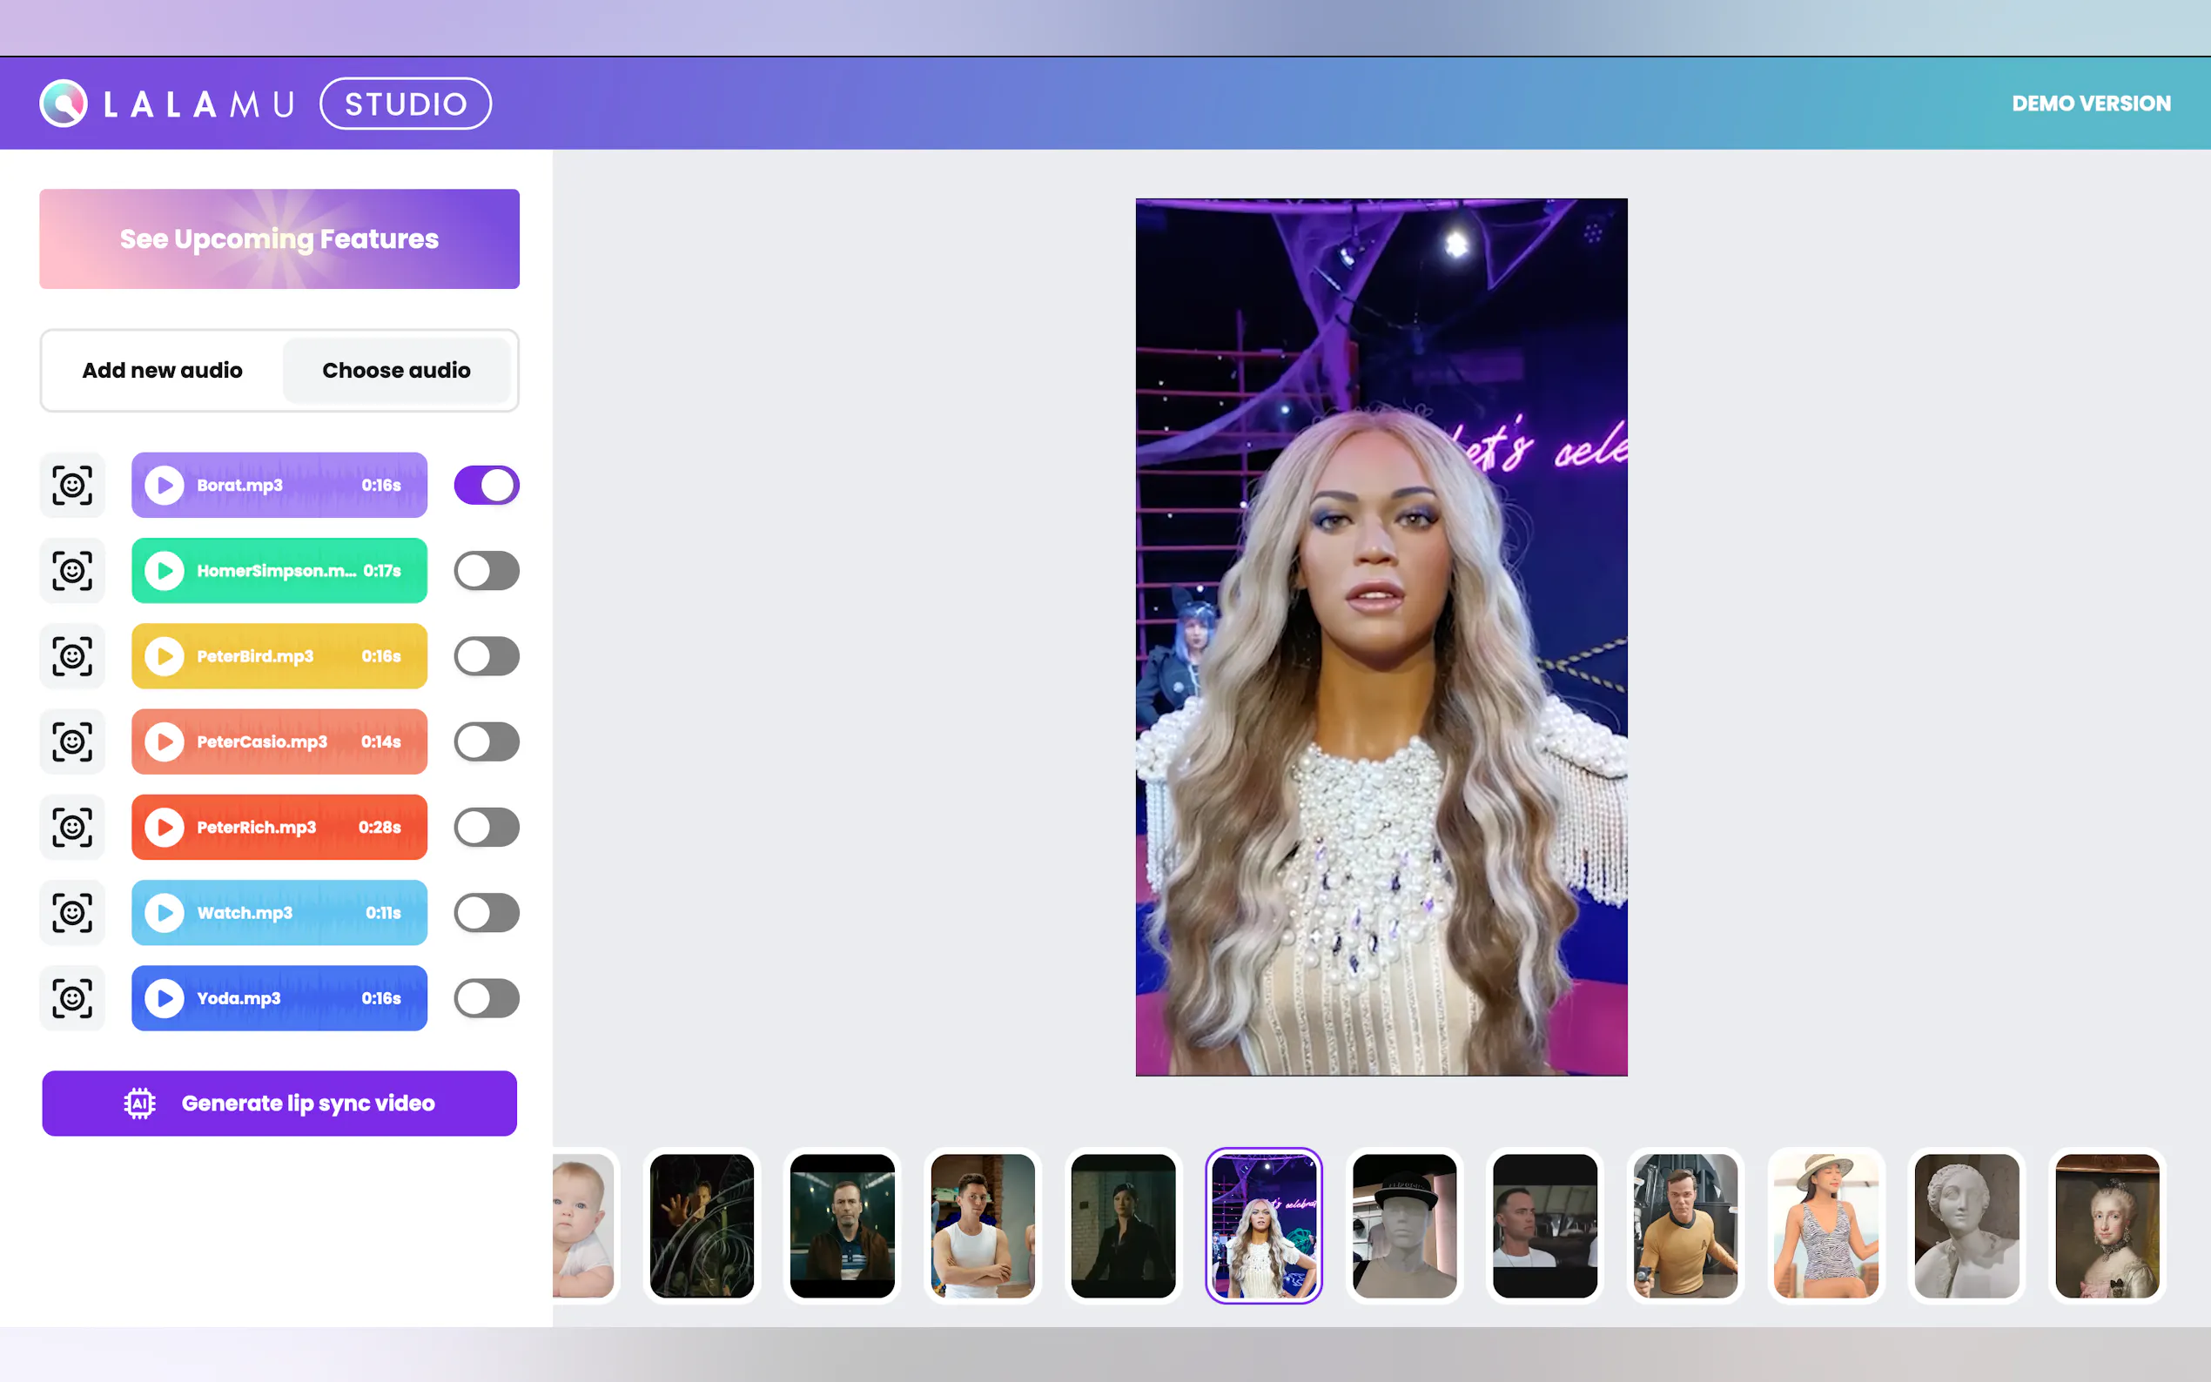The height and width of the screenshot is (1382, 2211).
Task: Open See Upcoming Features banner
Action: point(279,239)
